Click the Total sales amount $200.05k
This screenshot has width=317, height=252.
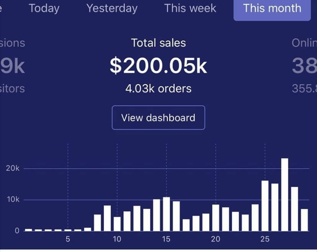tap(158, 65)
